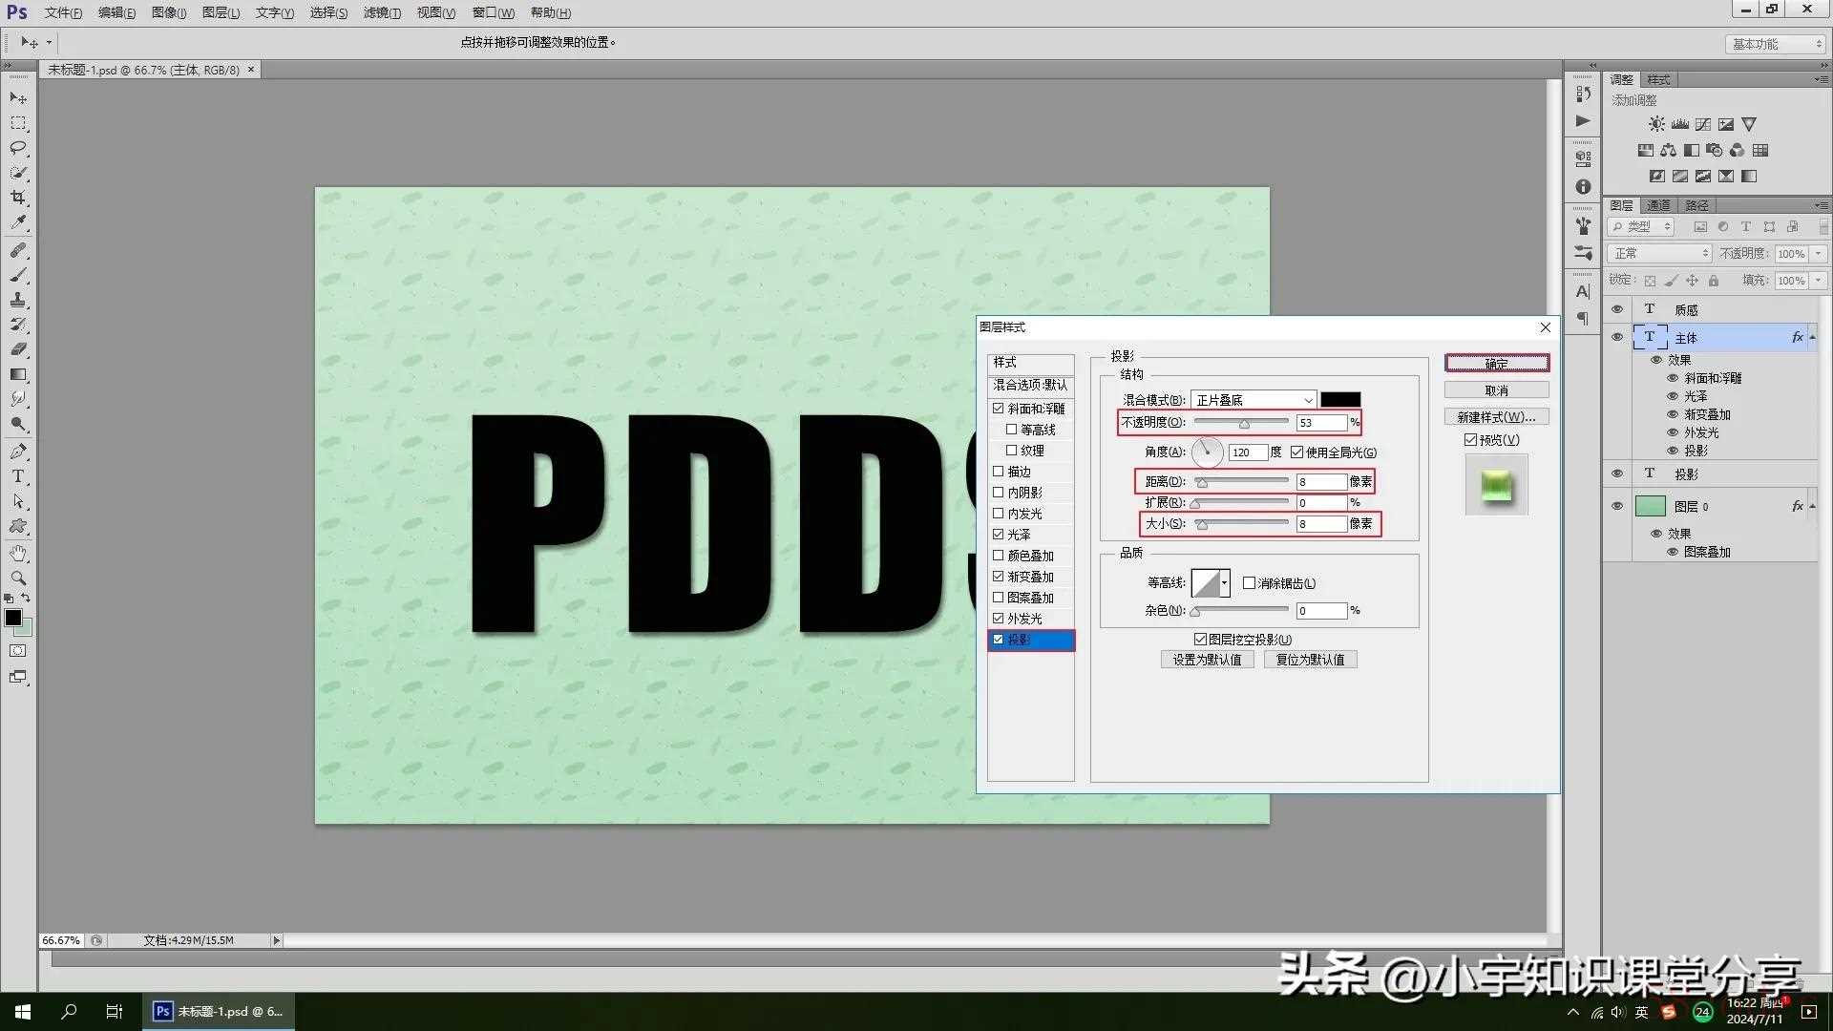Open the Info panel icon

coord(1583,187)
